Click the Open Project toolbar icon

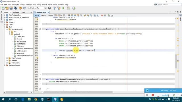click(x=11, y=8)
